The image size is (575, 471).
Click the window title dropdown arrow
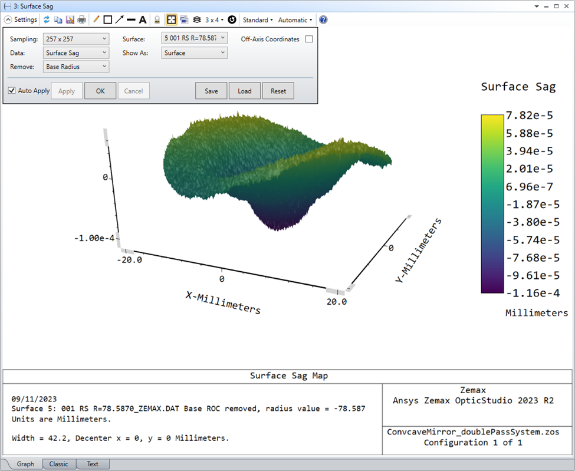coord(537,6)
